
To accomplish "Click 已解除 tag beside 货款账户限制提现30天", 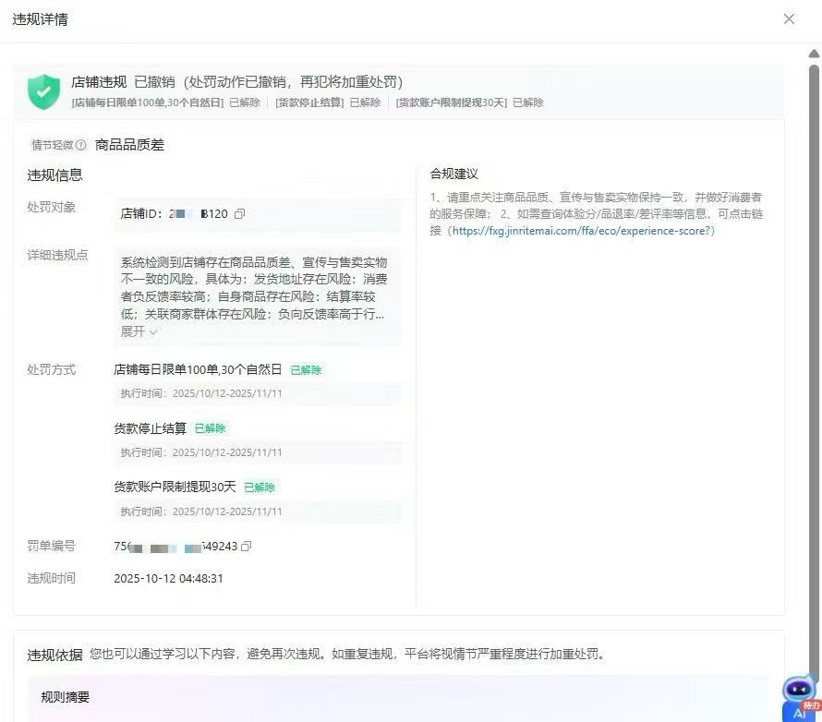I will click(260, 487).
